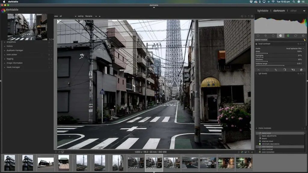Select color balance in module list
308x173 pixels.
point(268,147)
